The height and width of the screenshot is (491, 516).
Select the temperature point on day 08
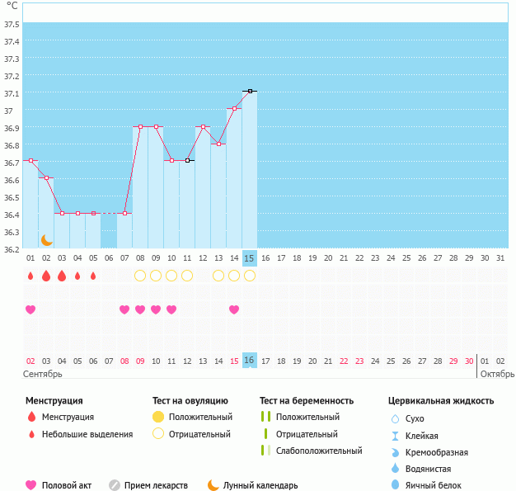click(x=140, y=126)
